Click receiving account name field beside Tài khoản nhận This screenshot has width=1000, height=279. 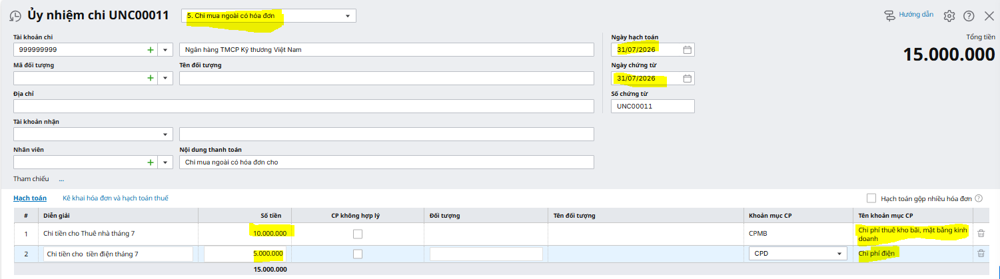pyautogui.click(x=386, y=135)
